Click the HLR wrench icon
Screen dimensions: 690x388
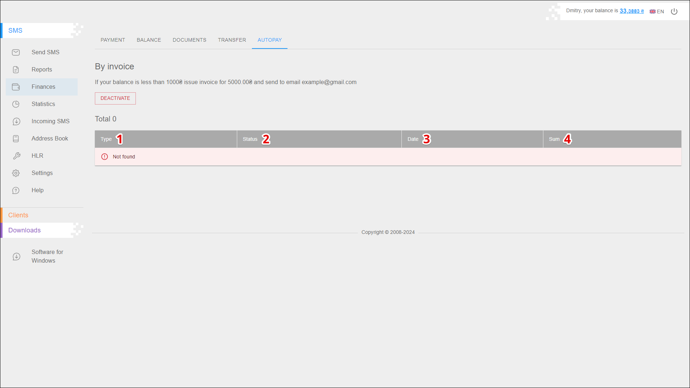tap(17, 156)
